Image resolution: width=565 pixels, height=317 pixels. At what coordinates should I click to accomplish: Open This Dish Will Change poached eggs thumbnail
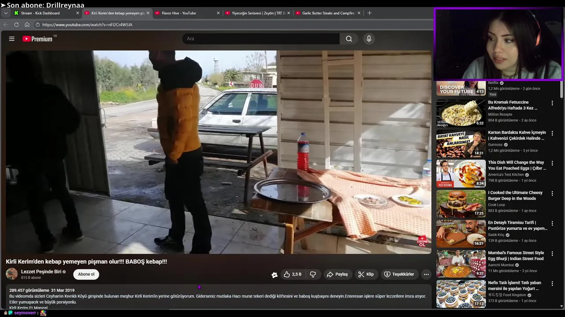click(461, 173)
